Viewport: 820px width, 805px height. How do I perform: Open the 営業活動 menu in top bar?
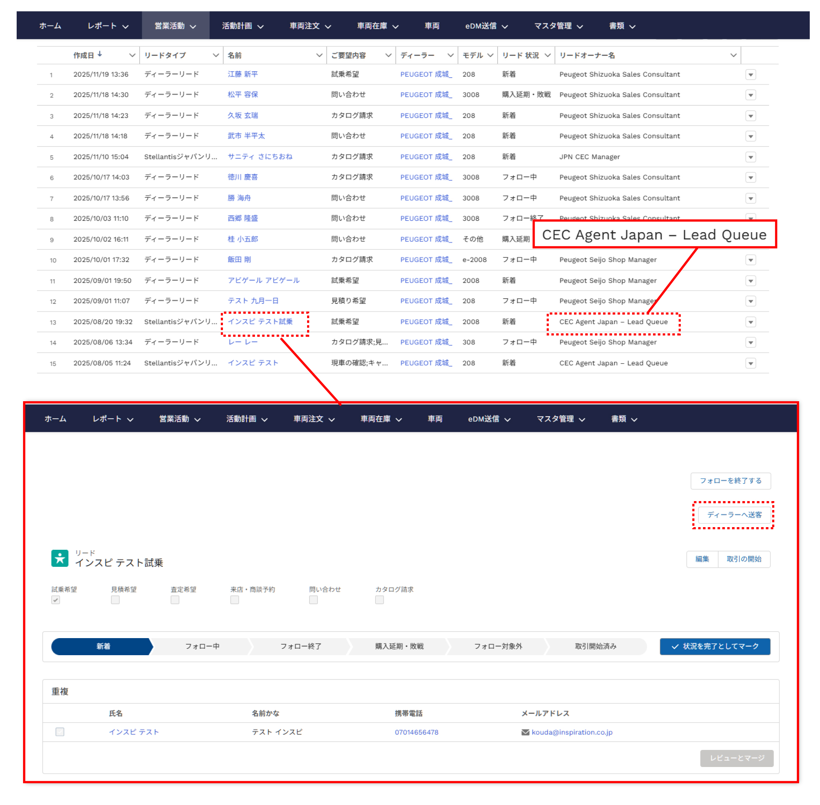(x=175, y=26)
